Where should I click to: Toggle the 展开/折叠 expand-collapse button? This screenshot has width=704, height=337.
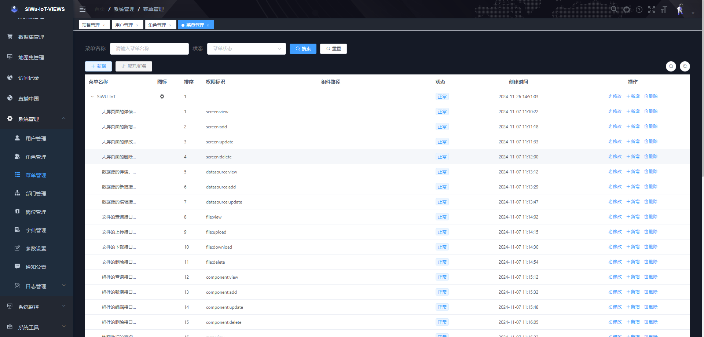coord(134,66)
